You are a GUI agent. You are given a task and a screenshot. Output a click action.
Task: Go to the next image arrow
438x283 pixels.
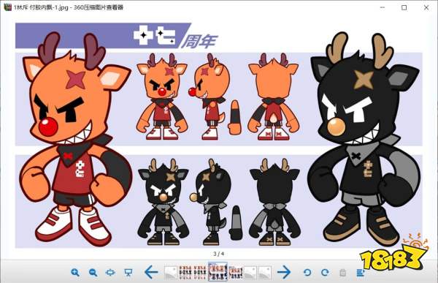[284, 272]
